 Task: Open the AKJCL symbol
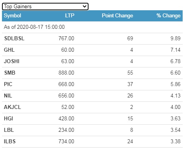(12, 107)
